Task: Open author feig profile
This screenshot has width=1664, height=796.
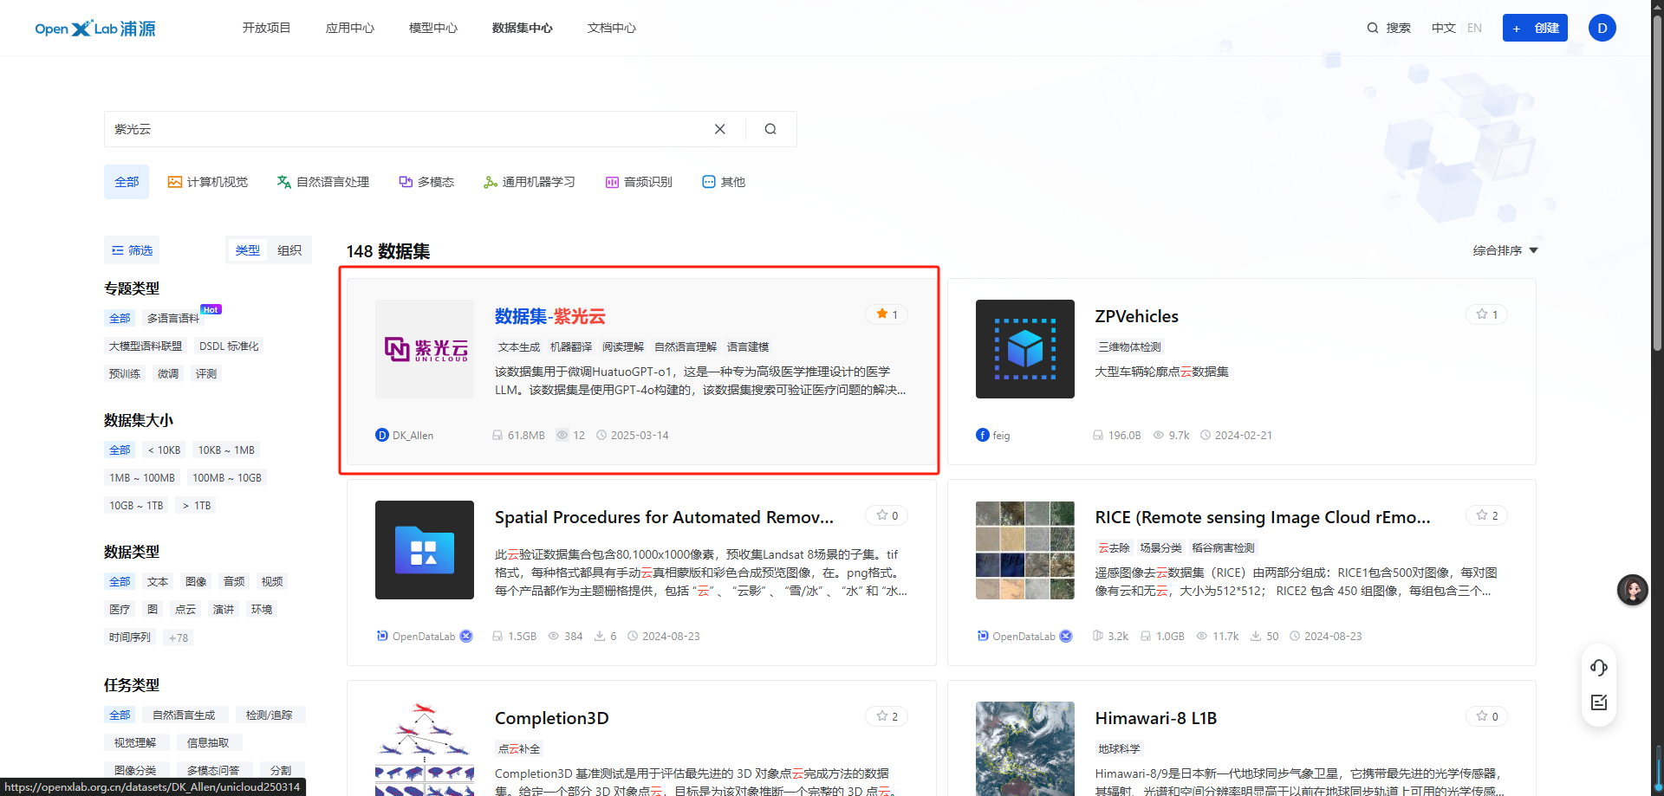Action: tap(993, 435)
